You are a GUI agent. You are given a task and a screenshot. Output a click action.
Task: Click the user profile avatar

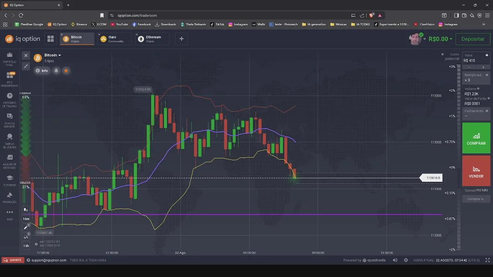[x=415, y=39]
